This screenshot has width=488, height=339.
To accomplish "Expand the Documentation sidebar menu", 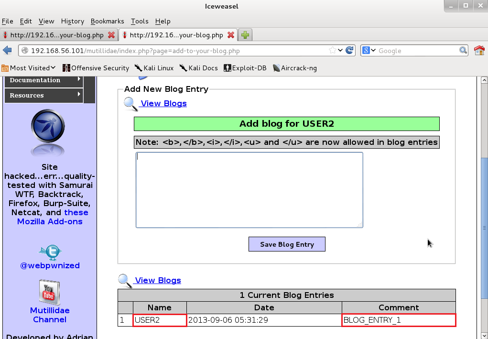I will point(43,80).
